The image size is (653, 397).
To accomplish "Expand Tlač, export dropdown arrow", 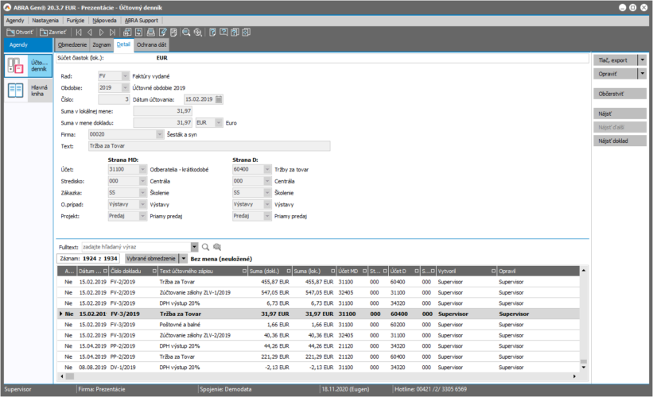I will [642, 60].
